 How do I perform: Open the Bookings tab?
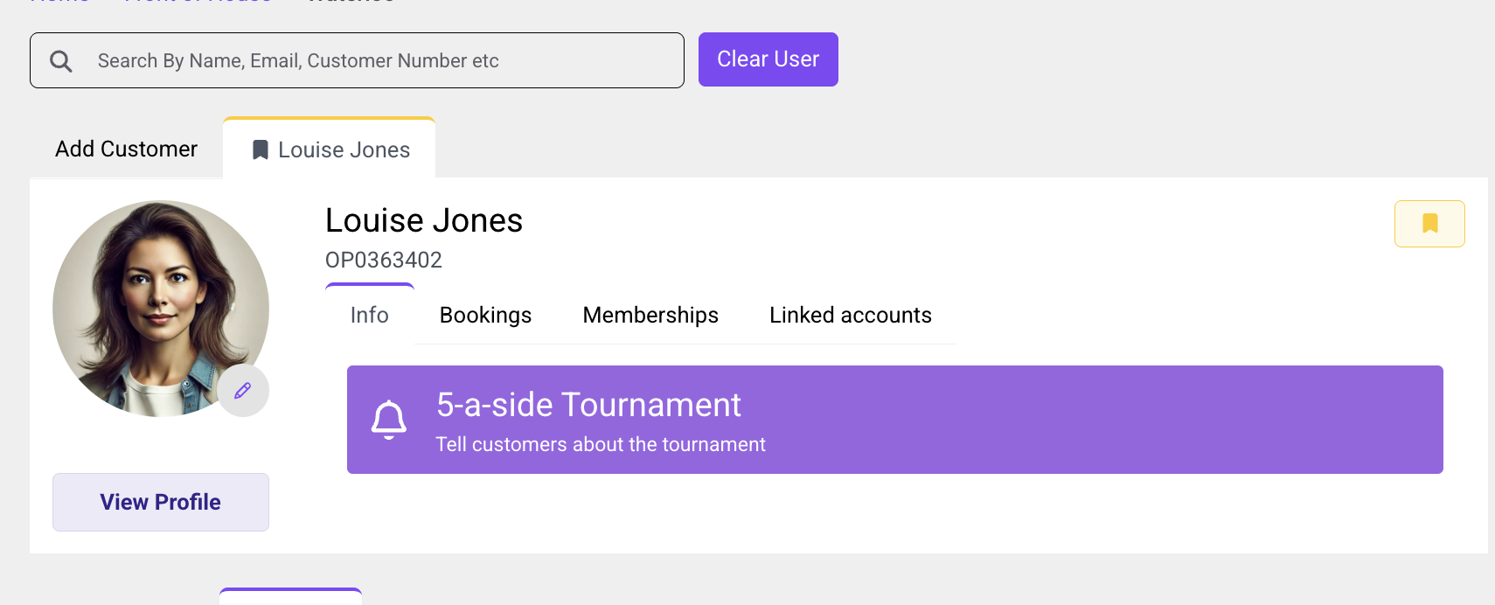click(x=486, y=316)
